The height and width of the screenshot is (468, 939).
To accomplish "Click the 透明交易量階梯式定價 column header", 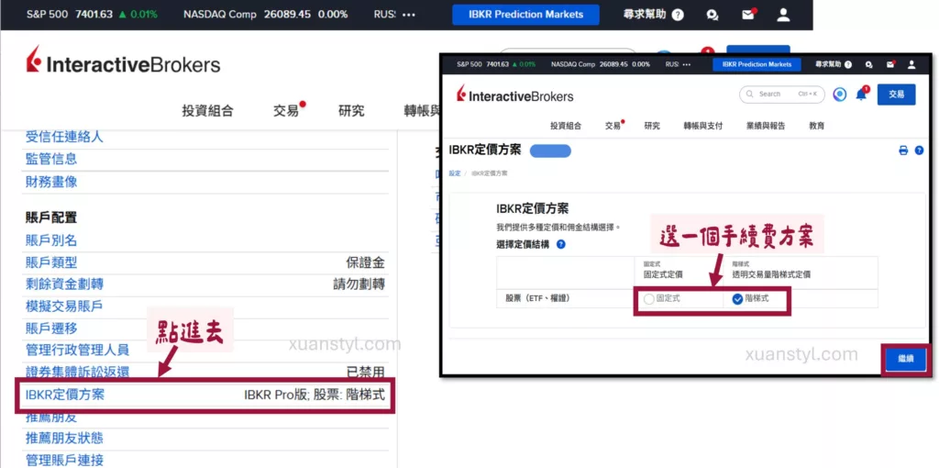I will (x=770, y=274).
